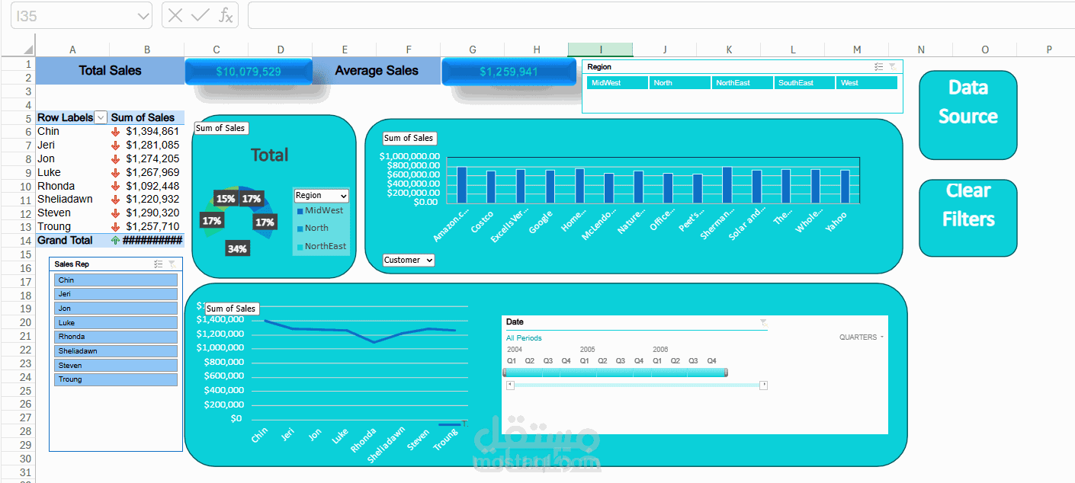Open the Name Box dropdown arrow

point(143,16)
